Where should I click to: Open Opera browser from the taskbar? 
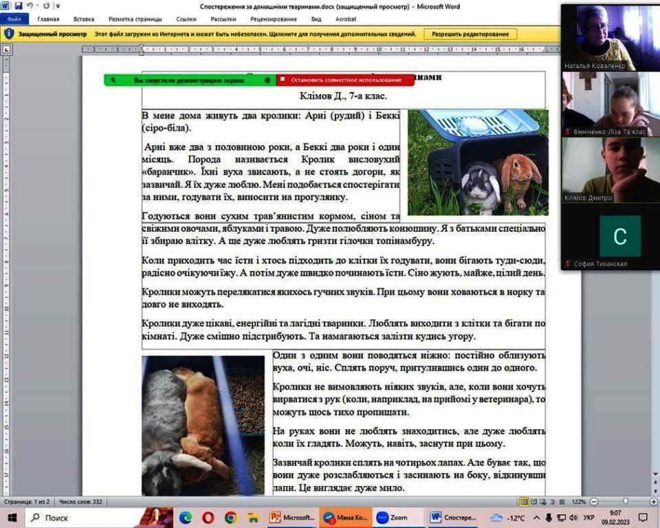tap(208, 518)
